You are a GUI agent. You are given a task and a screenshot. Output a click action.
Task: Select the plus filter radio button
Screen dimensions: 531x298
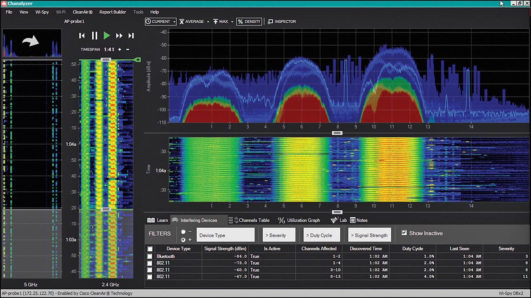pos(183,240)
